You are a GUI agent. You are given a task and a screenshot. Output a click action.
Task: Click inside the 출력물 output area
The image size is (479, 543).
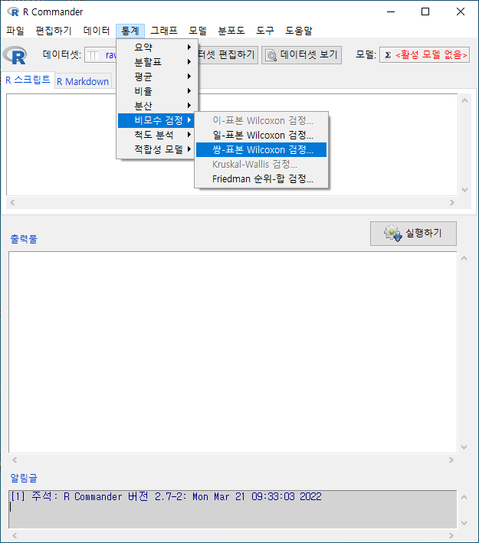pyautogui.click(x=232, y=352)
